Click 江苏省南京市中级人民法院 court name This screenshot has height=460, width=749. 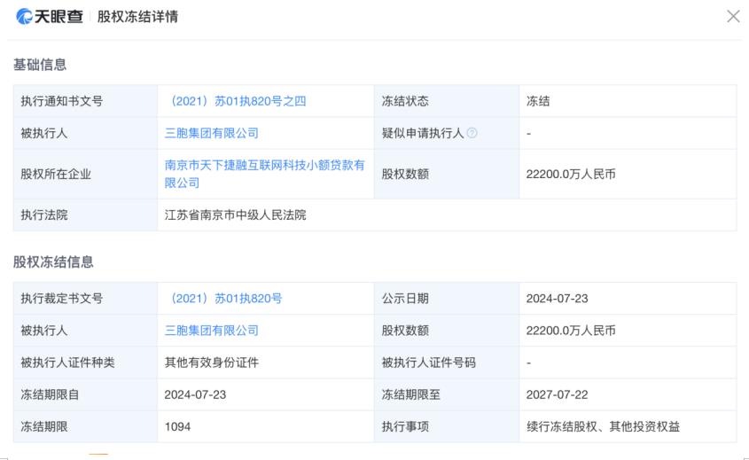pyautogui.click(x=236, y=215)
